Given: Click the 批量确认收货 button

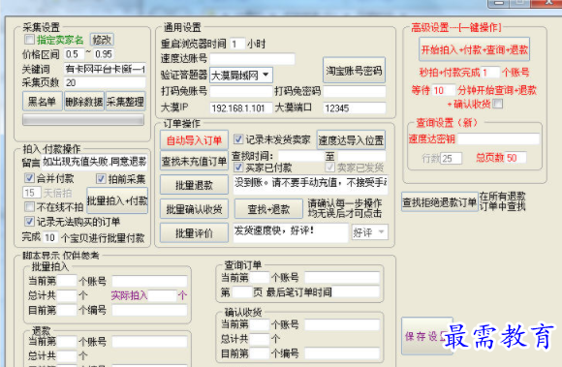Looking at the screenshot, I should point(194,209).
